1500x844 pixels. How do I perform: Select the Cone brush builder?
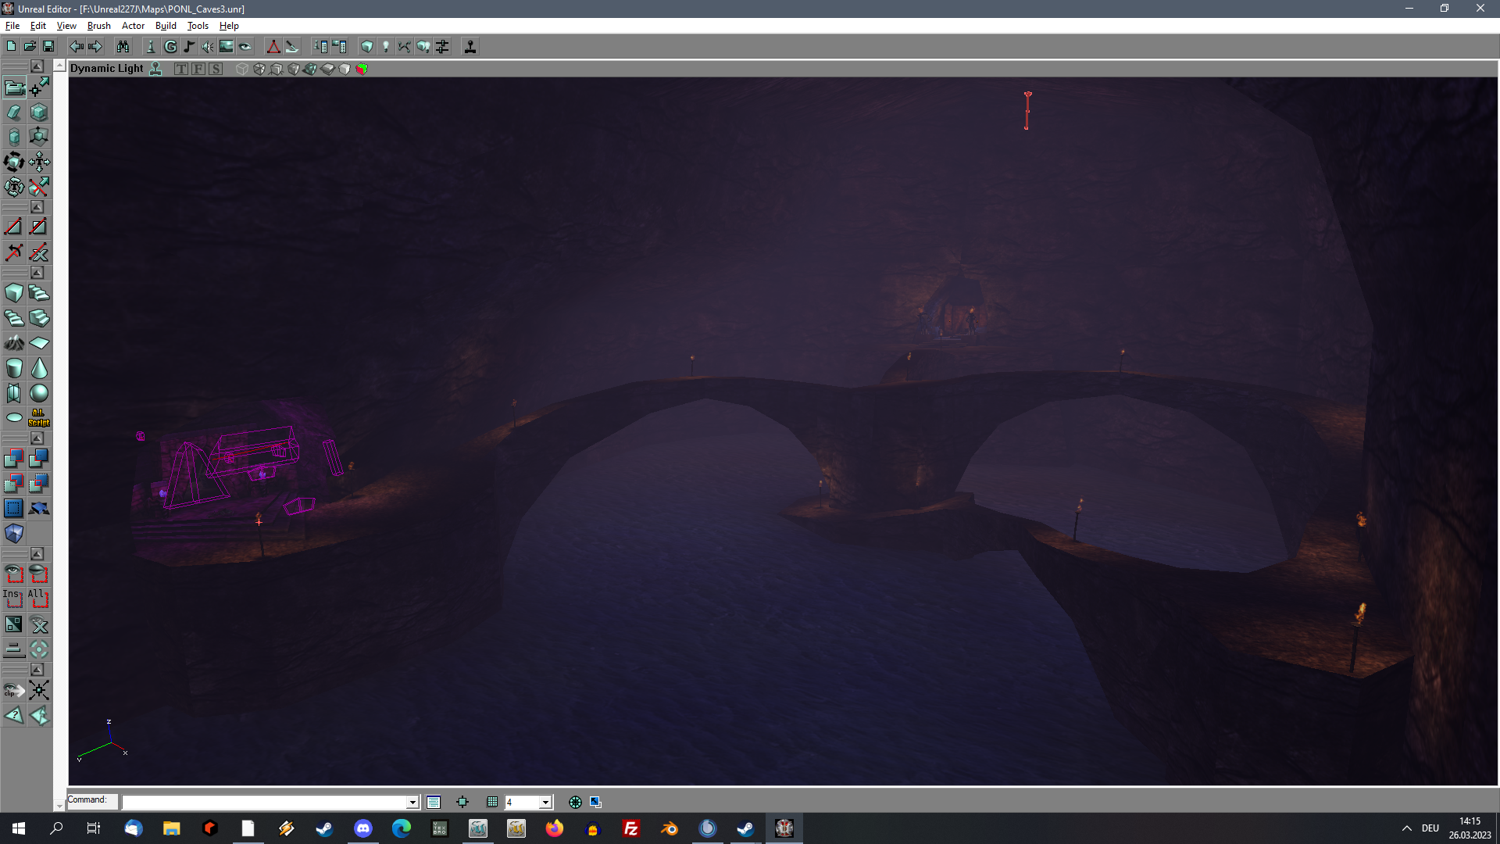click(x=39, y=368)
